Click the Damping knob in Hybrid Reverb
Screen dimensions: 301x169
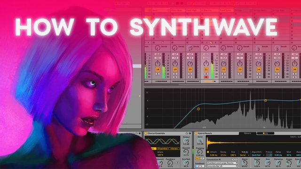[x=278, y=163]
